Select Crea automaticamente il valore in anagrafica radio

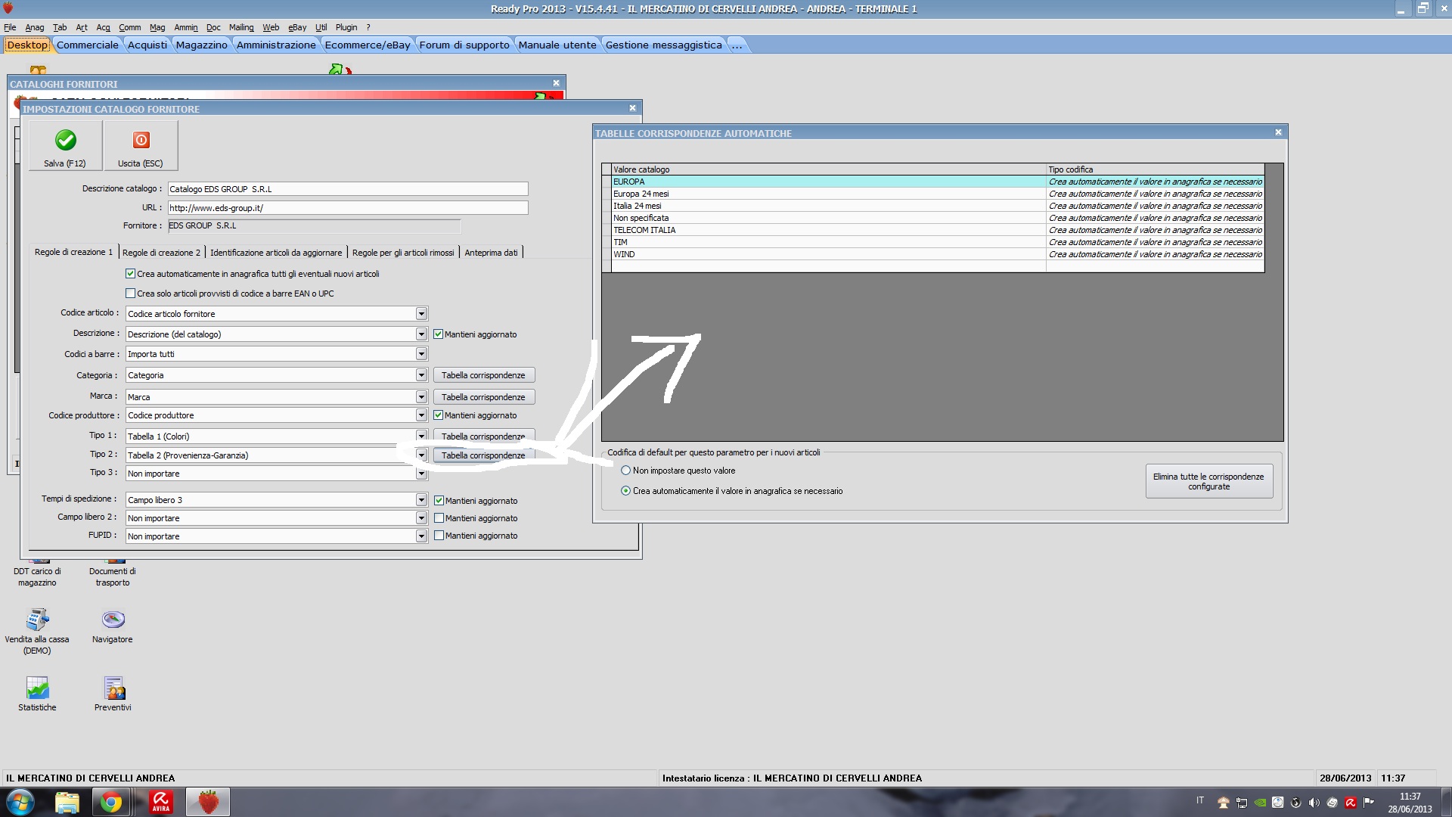[x=625, y=491]
